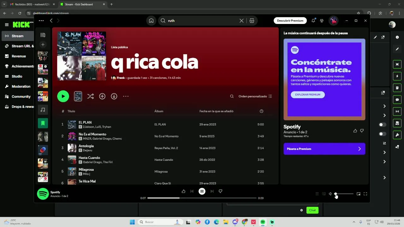Open Windows Start menu

[132, 222]
